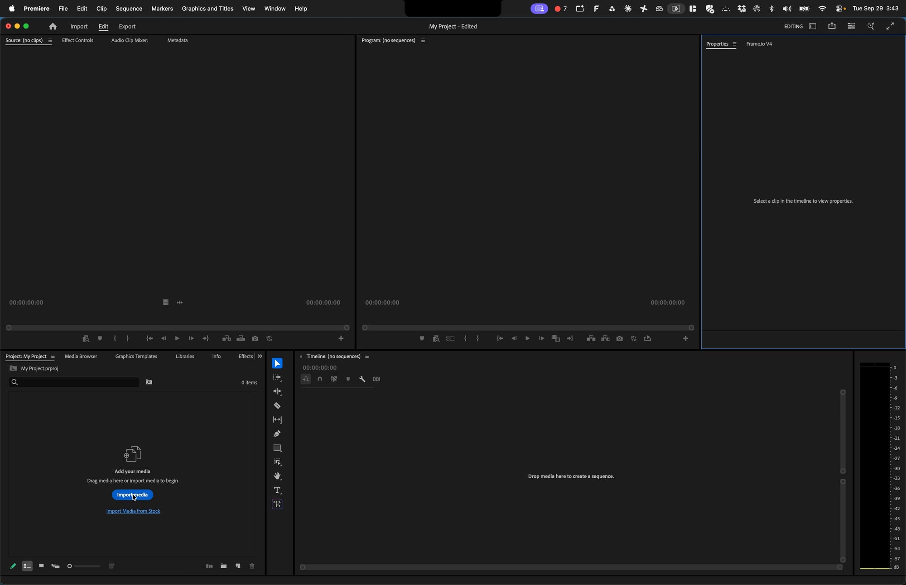Select the Pen tool
Screen dimensions: 906x585
click(x=277, y=434)
